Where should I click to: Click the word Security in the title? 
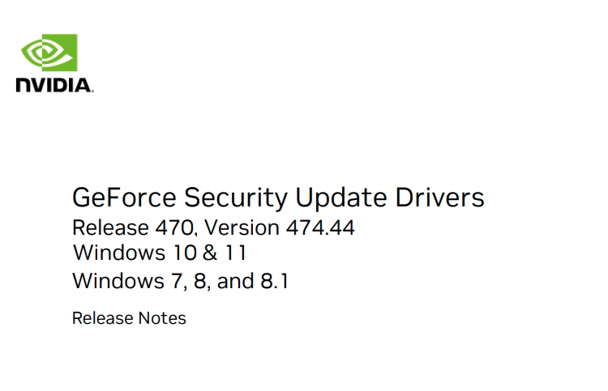(235, 199)
